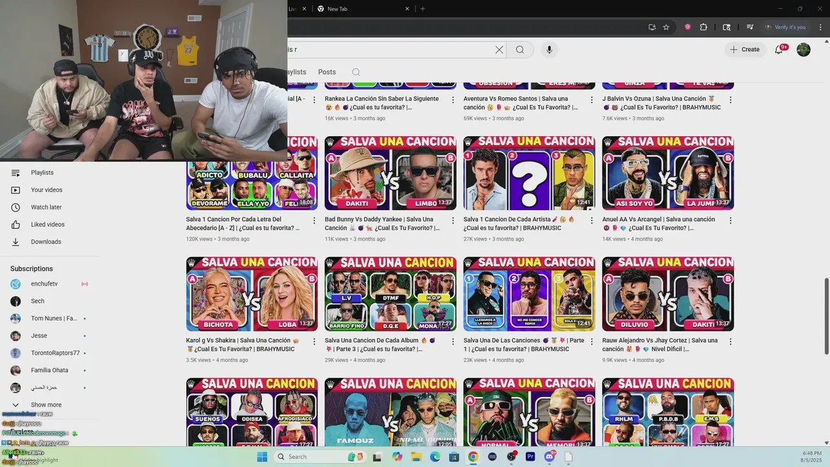Add a new browser tab
This screenshot has width=830, height=467.
pos(423,9)
